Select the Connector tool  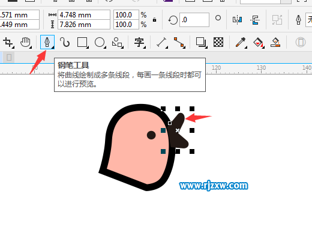pyautogui.click(x=179, y=42)
